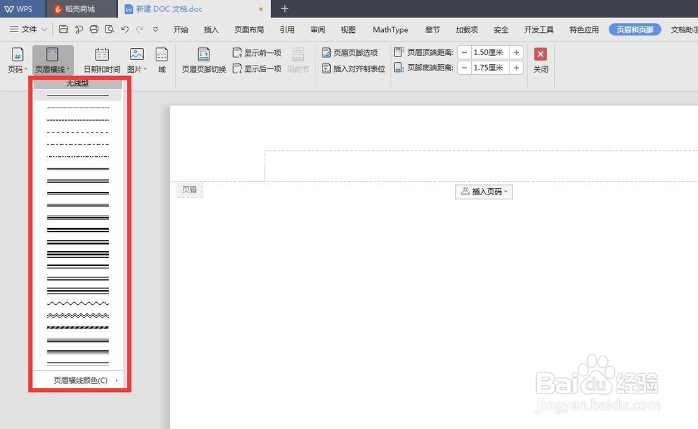The width and height of the screenshot is (698, 429).
Task: Switch to the 特色应用 tab
Action: [584, 30]
